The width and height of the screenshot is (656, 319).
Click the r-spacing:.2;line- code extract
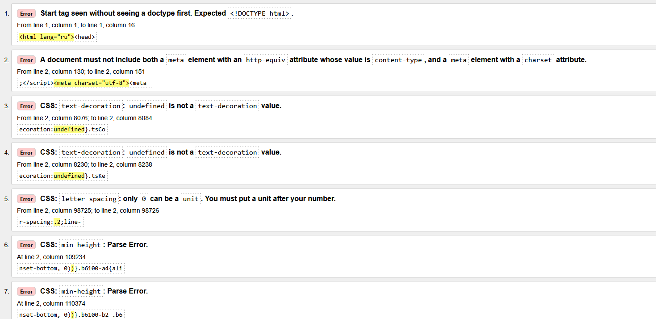point(50,222)
